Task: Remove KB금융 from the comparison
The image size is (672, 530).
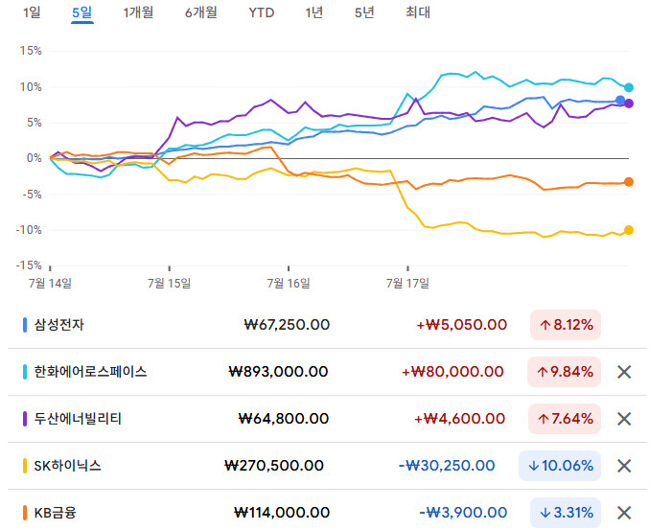Action: (x=624, y=513)
